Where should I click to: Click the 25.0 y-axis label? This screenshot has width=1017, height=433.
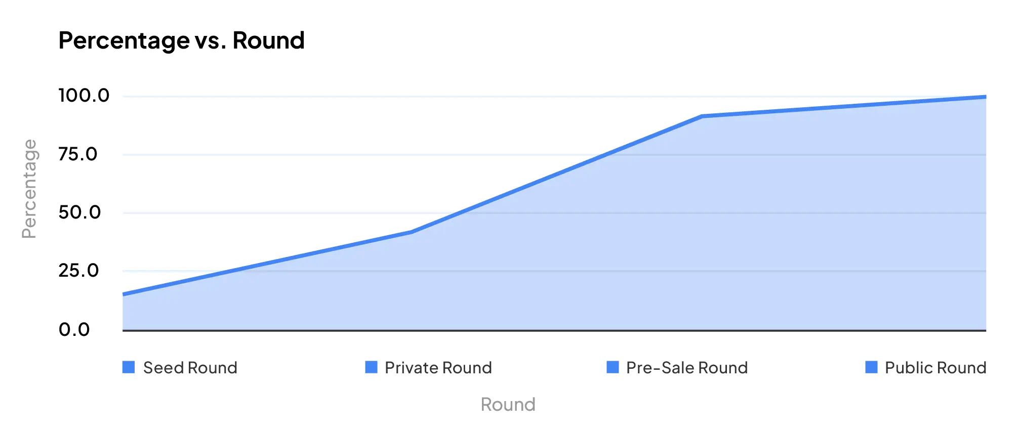point(78,271)
